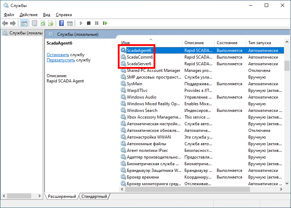Click the Back arrow toolbar icon
Viewport: 291px width, 208px height.
tap(5, 23)
